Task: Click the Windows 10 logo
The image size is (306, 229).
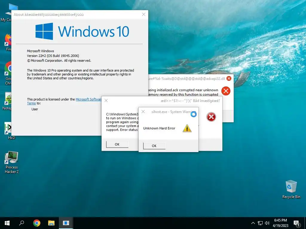Action: tap(82, 31)
